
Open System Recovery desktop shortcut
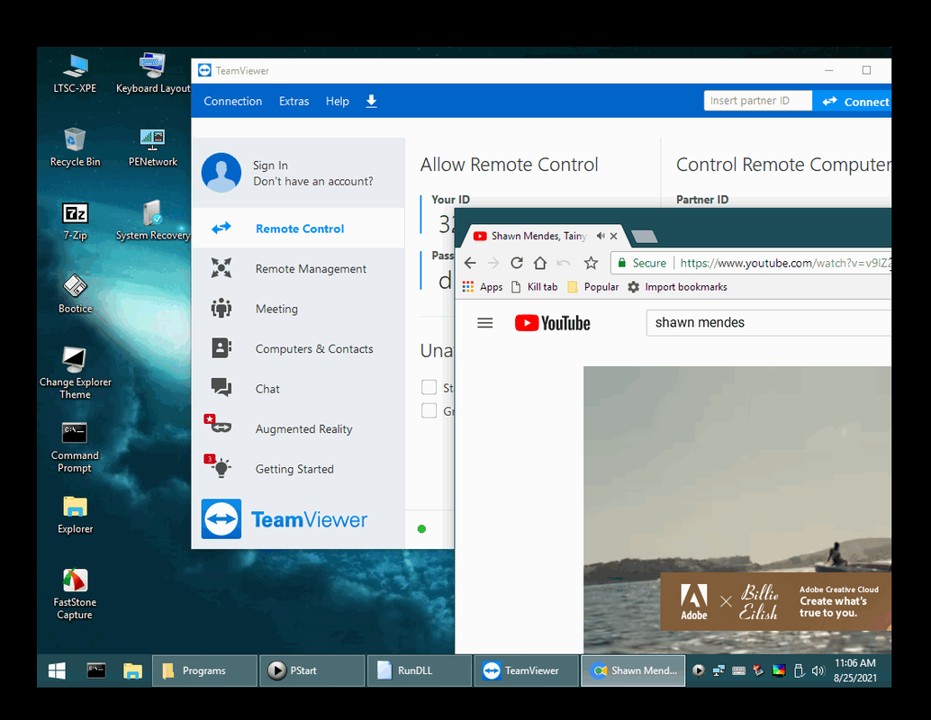click(x=152, y=220)
